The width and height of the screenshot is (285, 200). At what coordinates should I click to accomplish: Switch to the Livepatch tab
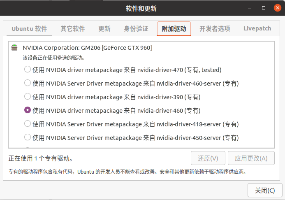(257, 28)
